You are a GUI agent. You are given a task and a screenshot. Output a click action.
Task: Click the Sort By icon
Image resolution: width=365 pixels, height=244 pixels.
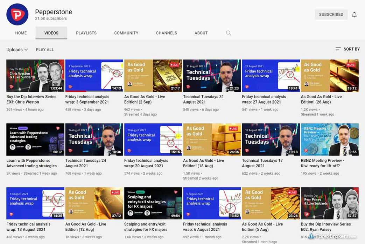coord(338,49)
